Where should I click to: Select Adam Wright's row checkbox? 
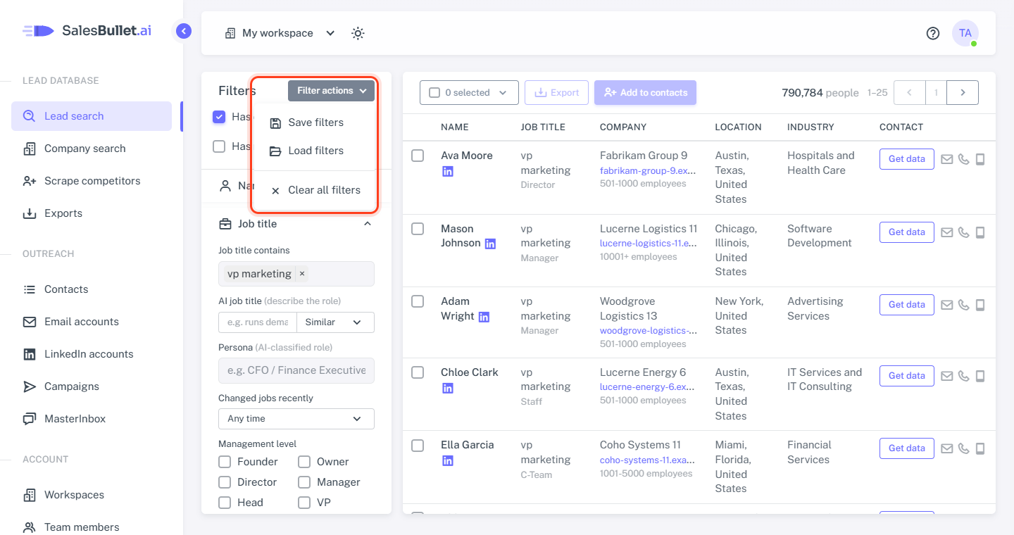coord(418,301)
